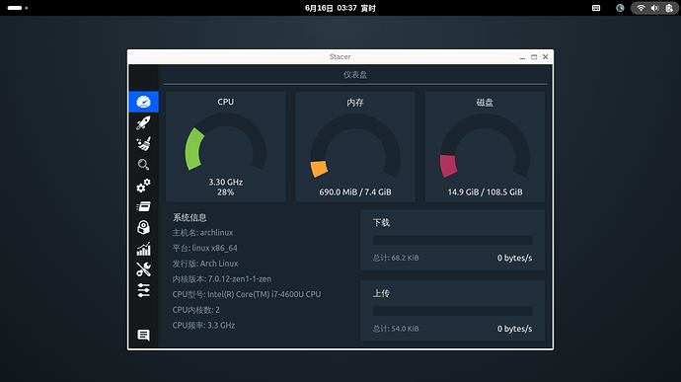This screenshot has height=382, width=681.
Task: Open Resources chart icon in sidebar
Action: (x=143, y=249)
